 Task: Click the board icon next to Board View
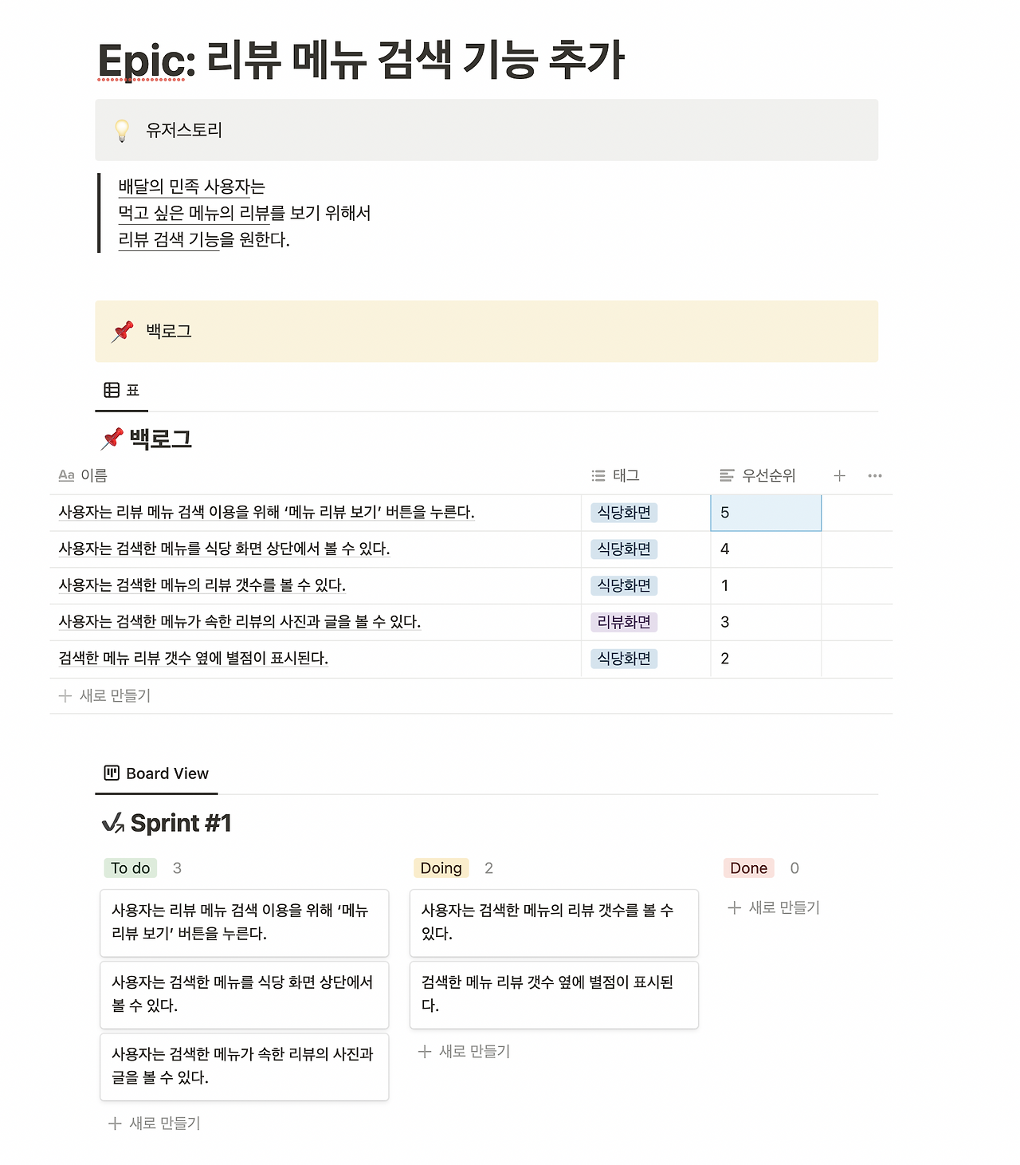112,773
